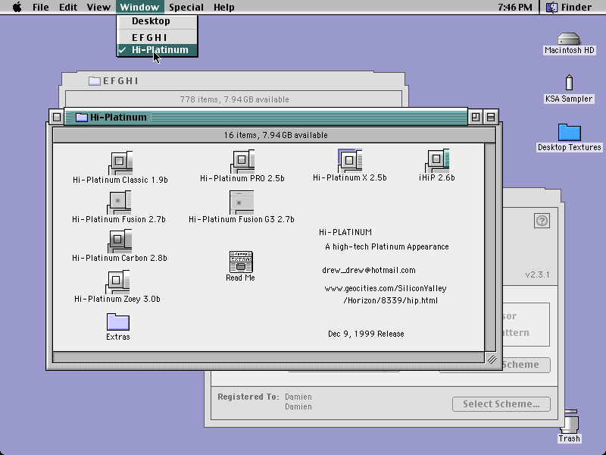This screenshot has height=455, width=606.
Task: Select the iHiP 2.6b theme icon
Action: point(437,161)
